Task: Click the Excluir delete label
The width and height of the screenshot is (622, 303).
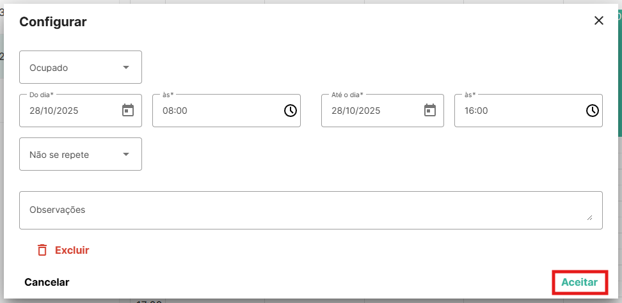Action: tap(72, 250)
